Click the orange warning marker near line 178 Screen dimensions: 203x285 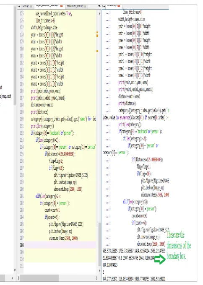click(x=97, y=34)
